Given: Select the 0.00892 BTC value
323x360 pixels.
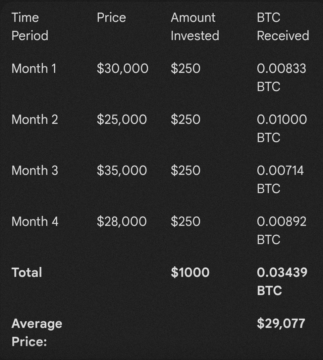Looking at the screenshot, I should click(x=281, y=231).
